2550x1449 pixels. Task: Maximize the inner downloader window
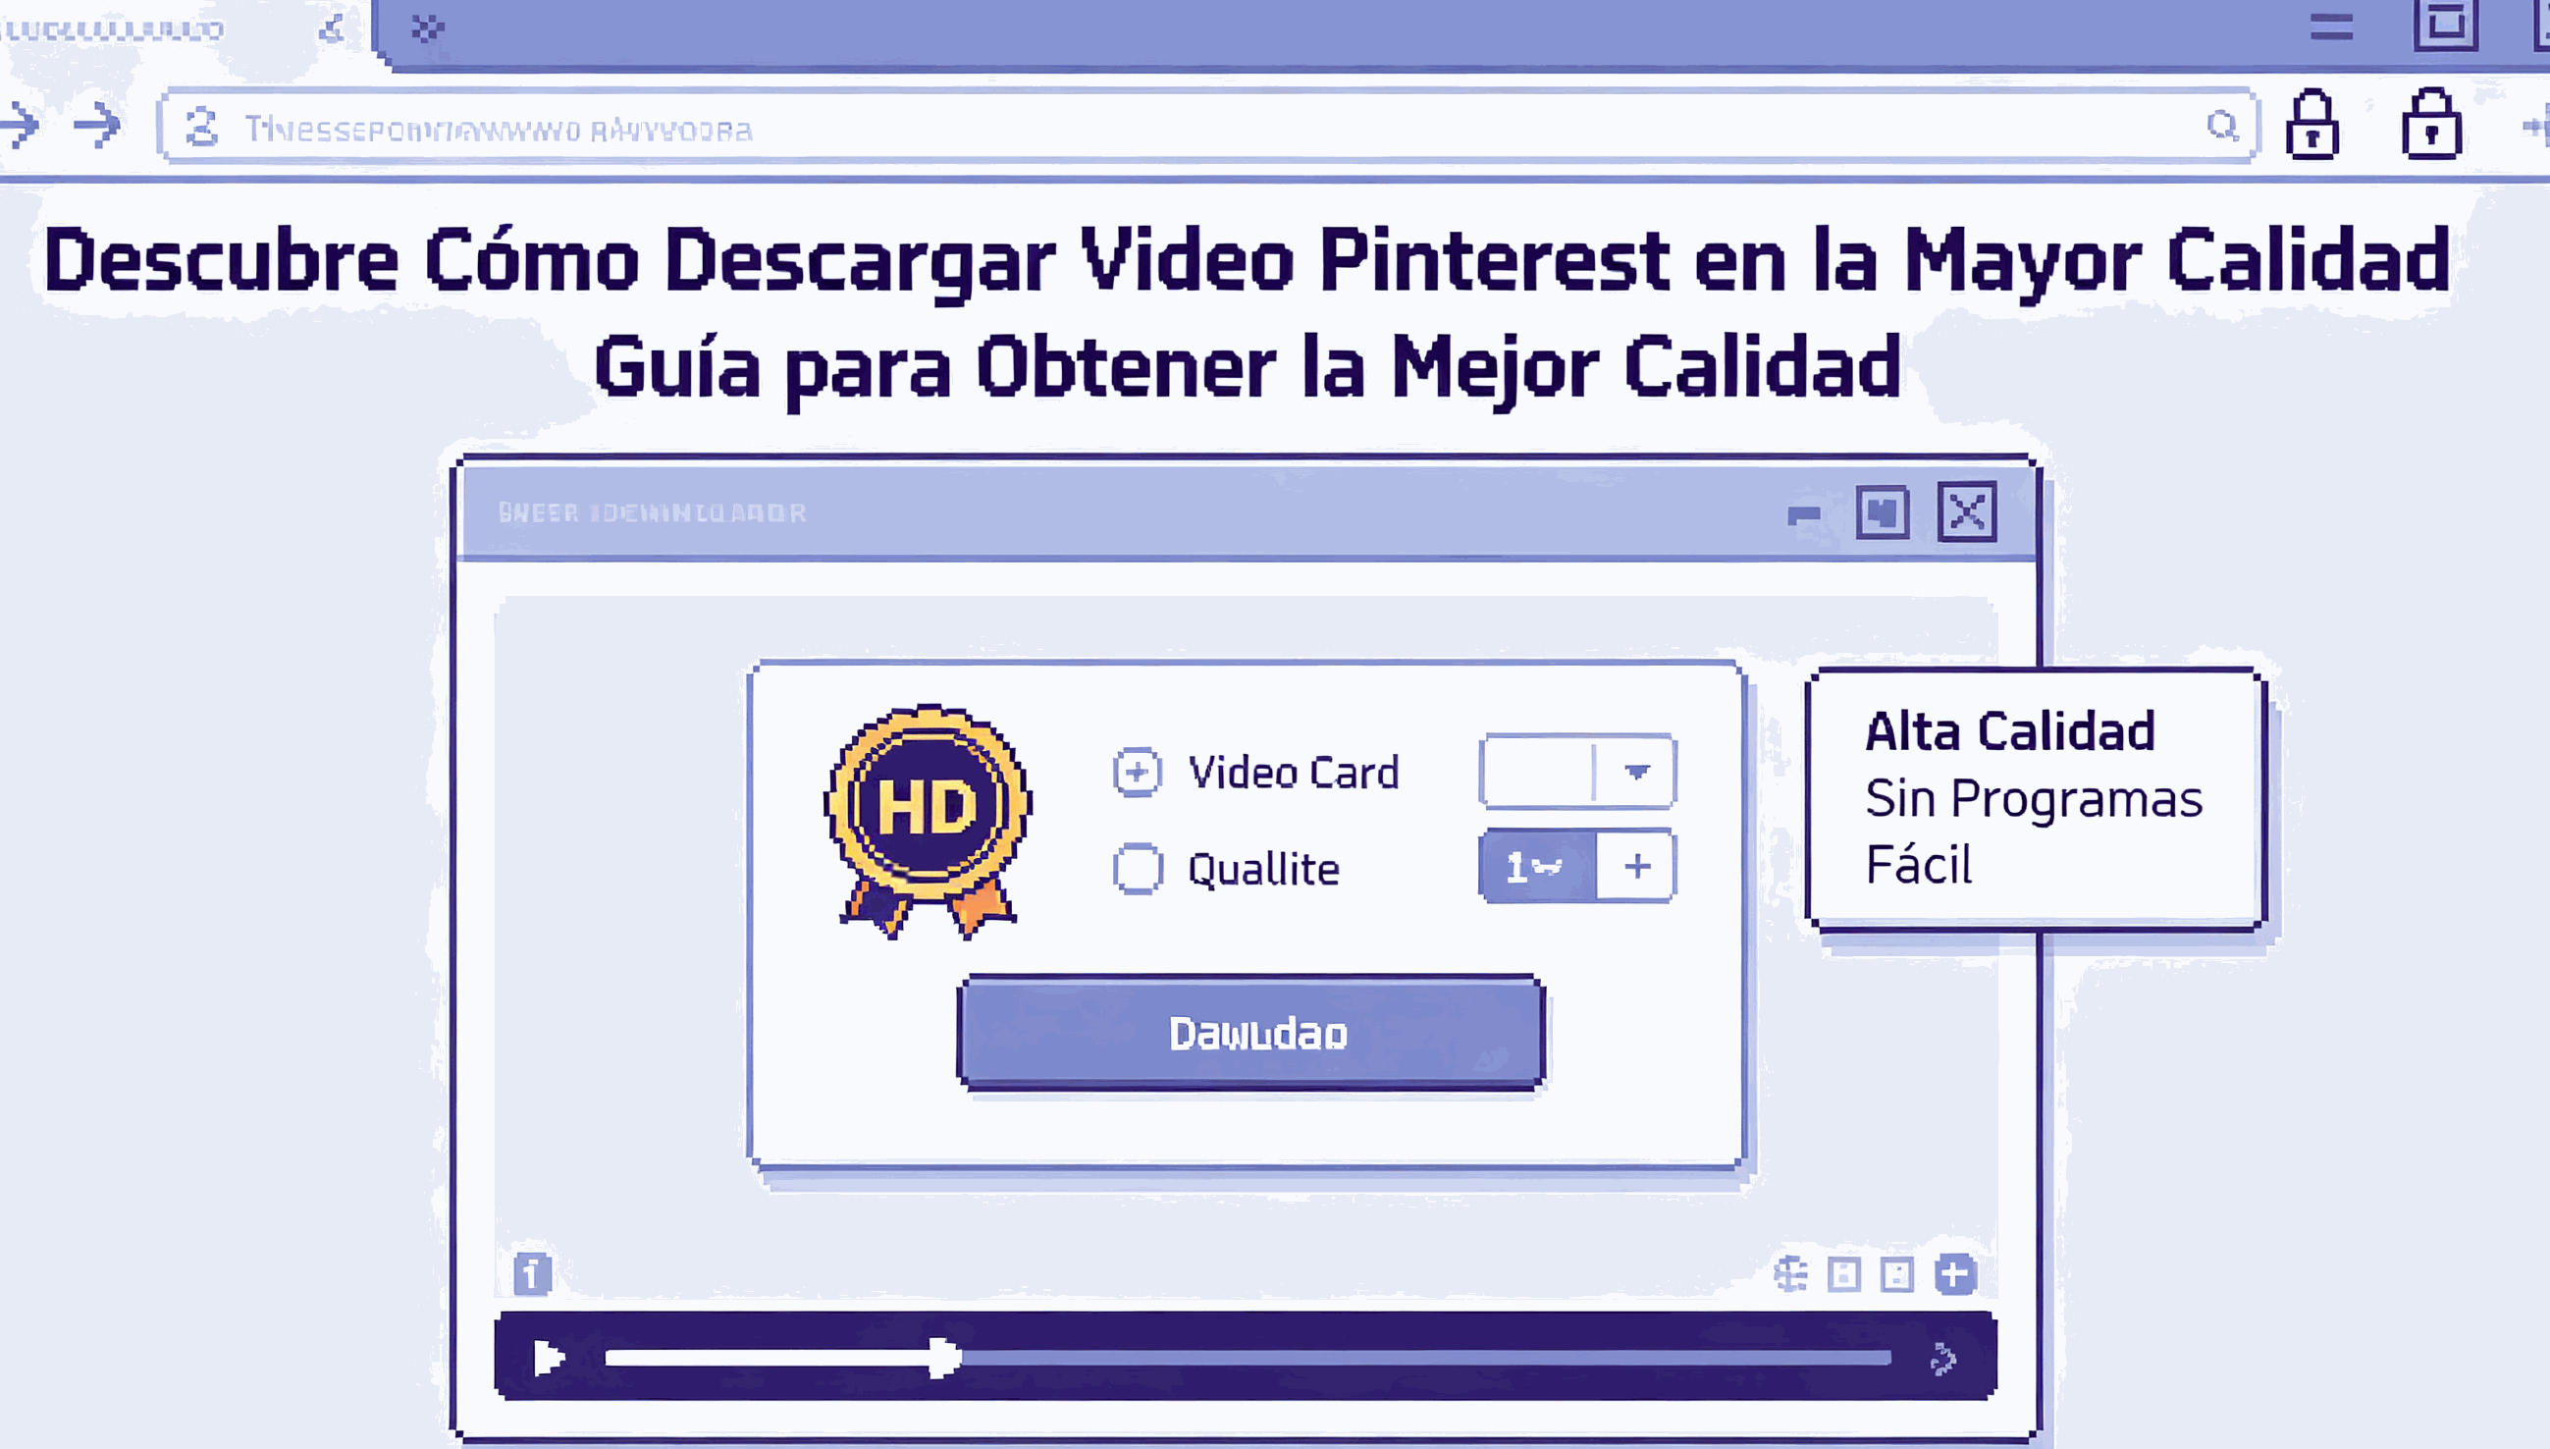coord(1883,512)
